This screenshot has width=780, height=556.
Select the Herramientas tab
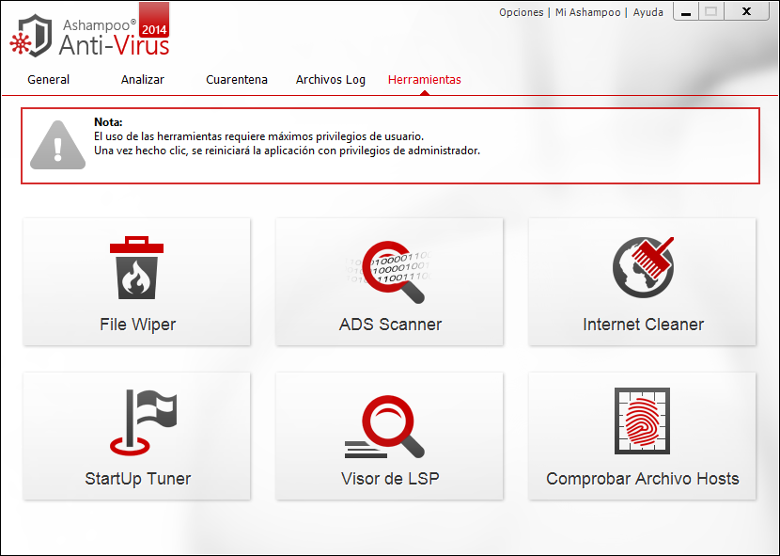click(425, 80)
